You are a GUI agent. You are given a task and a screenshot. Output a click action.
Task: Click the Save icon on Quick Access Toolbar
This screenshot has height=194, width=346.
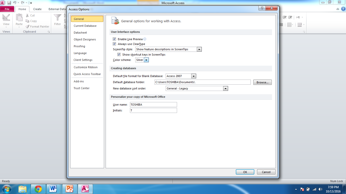(9, 2)
